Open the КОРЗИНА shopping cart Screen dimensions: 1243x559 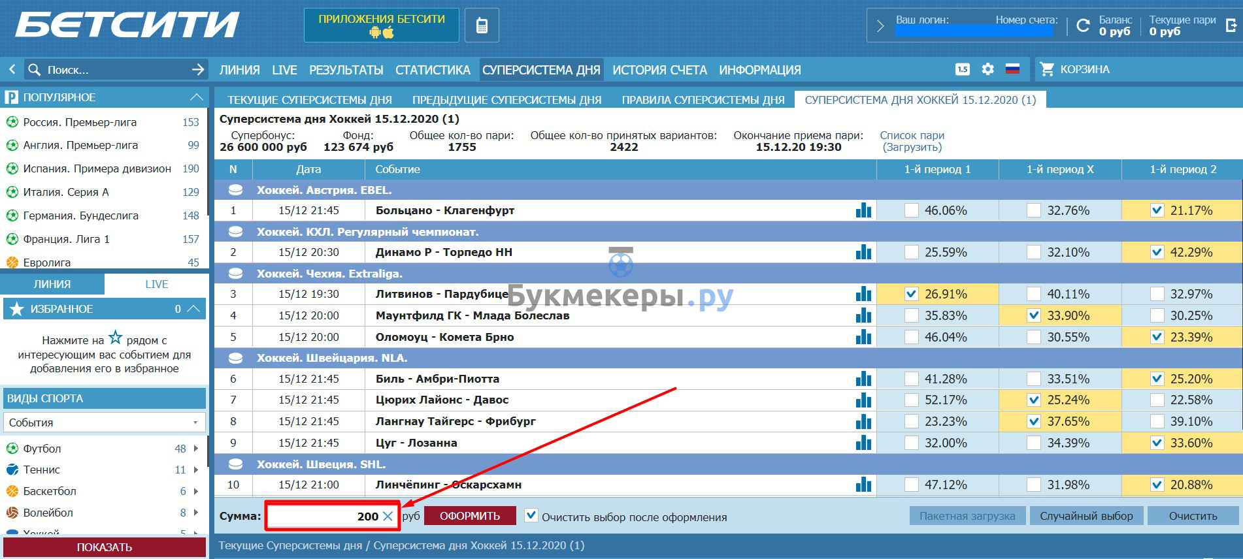click(1075, 69)
